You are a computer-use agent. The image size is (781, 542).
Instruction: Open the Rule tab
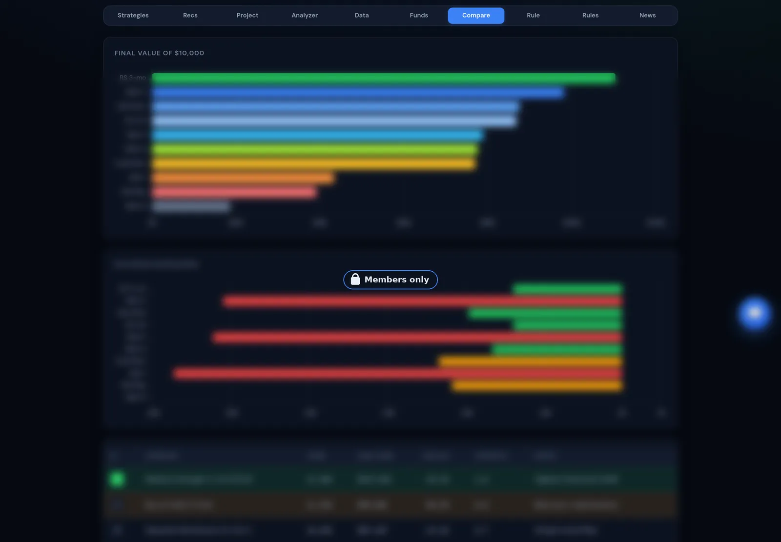(x=533, y=16)
